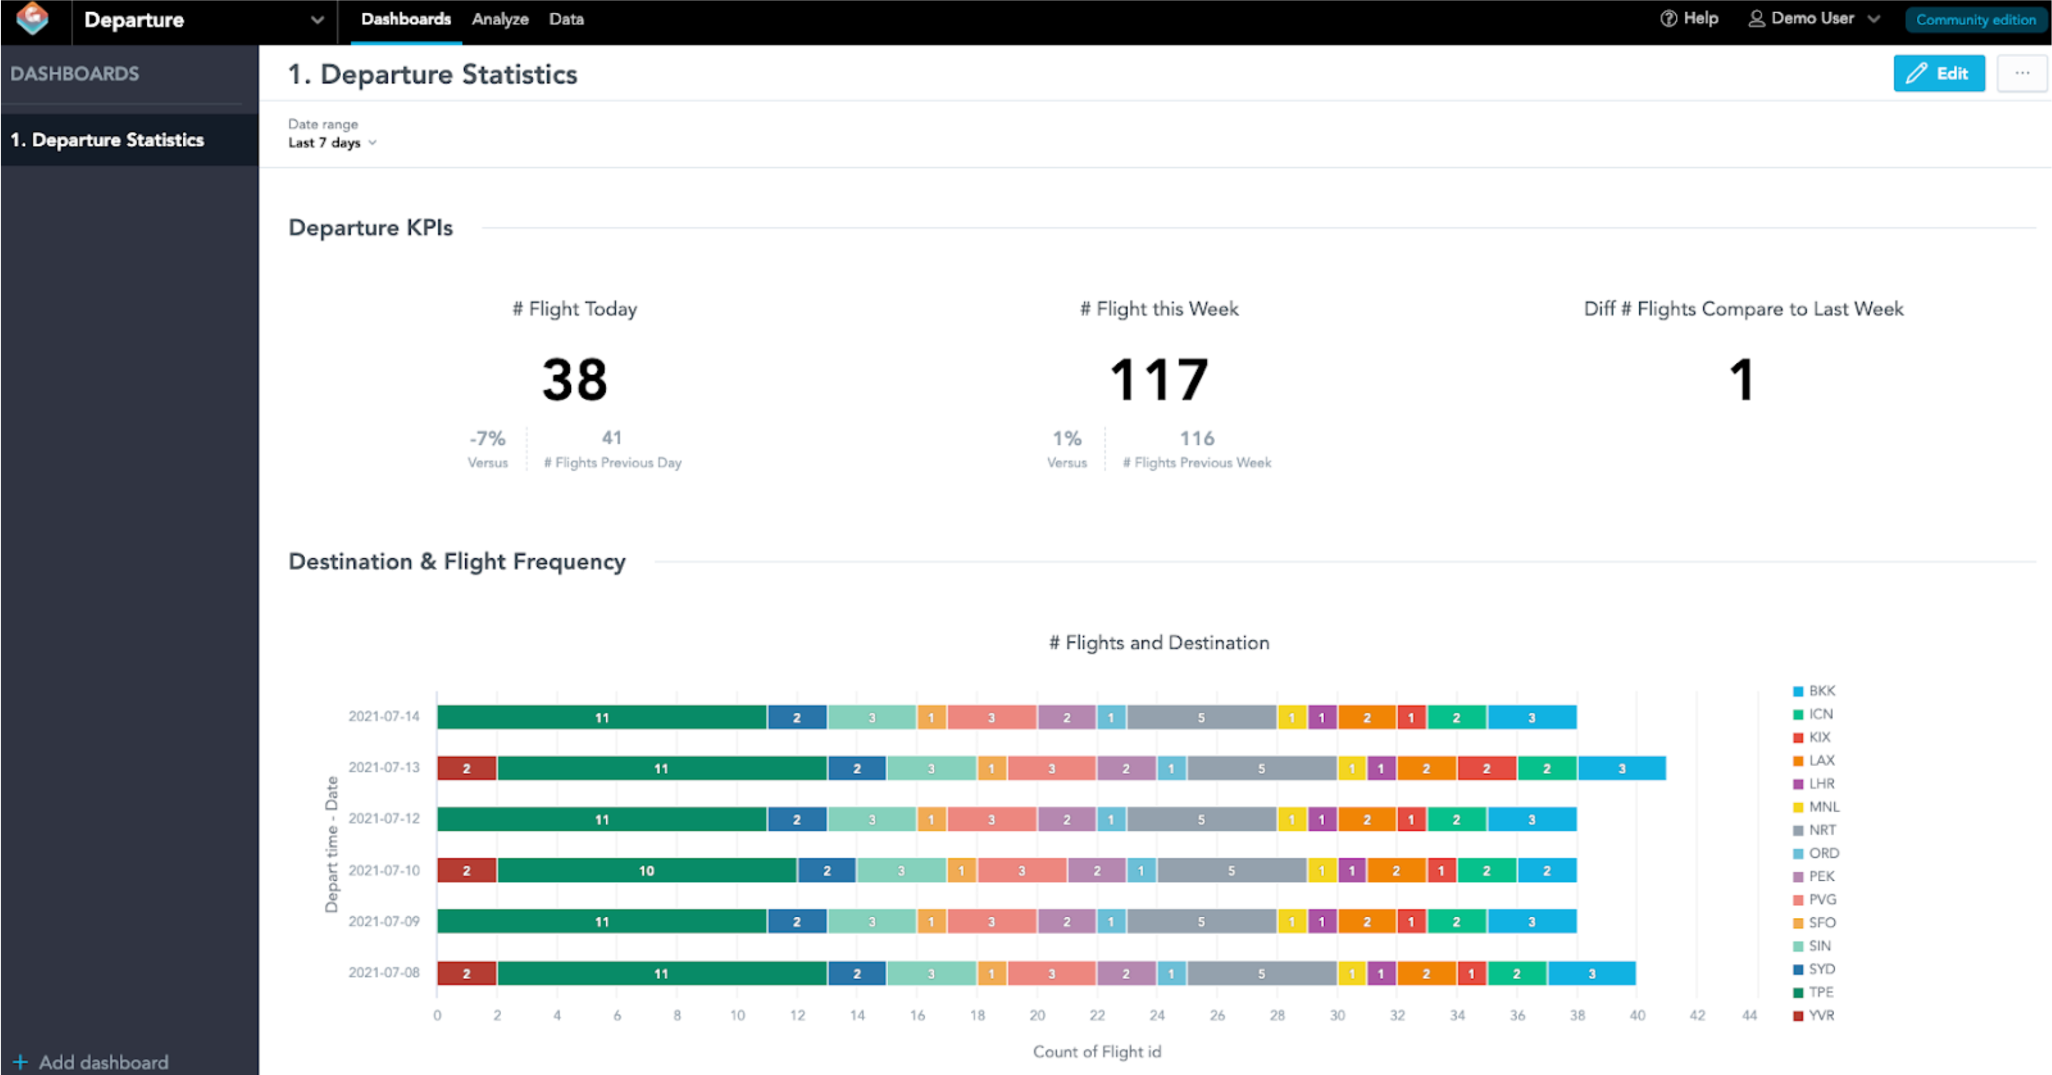Click the ICN green legend color swatch
The height and width of the screenshot is (1075, 2052).
(x=1799, y=713)
